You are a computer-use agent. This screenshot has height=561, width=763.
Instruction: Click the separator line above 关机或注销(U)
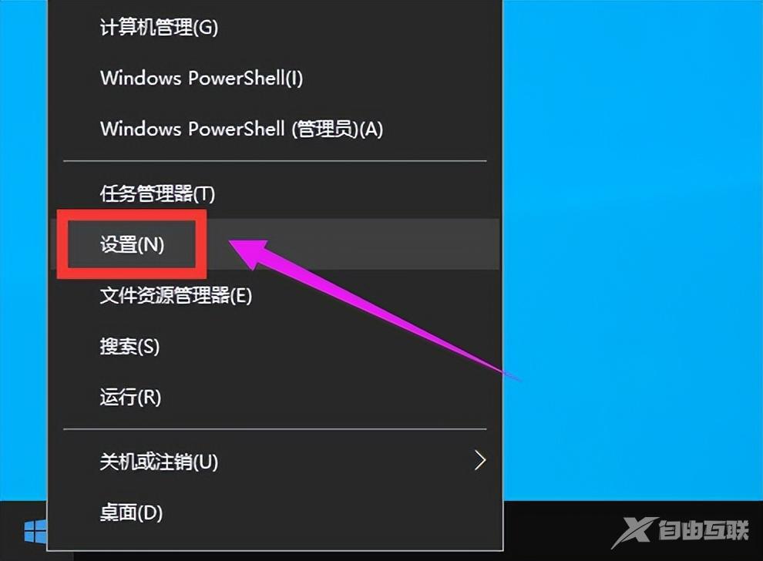click(275, 429)
